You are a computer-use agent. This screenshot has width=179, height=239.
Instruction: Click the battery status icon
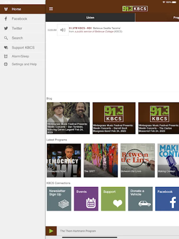coord(174,2)
